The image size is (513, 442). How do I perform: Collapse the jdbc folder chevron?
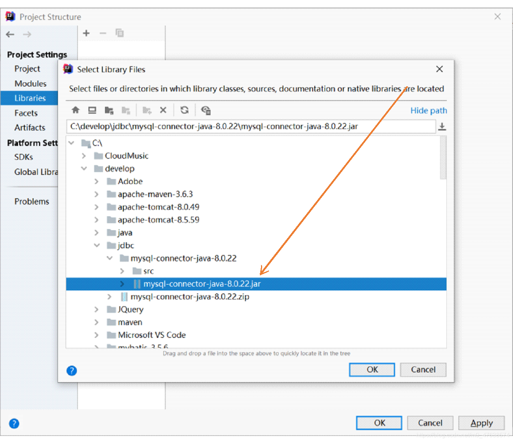tap(97, 245)
